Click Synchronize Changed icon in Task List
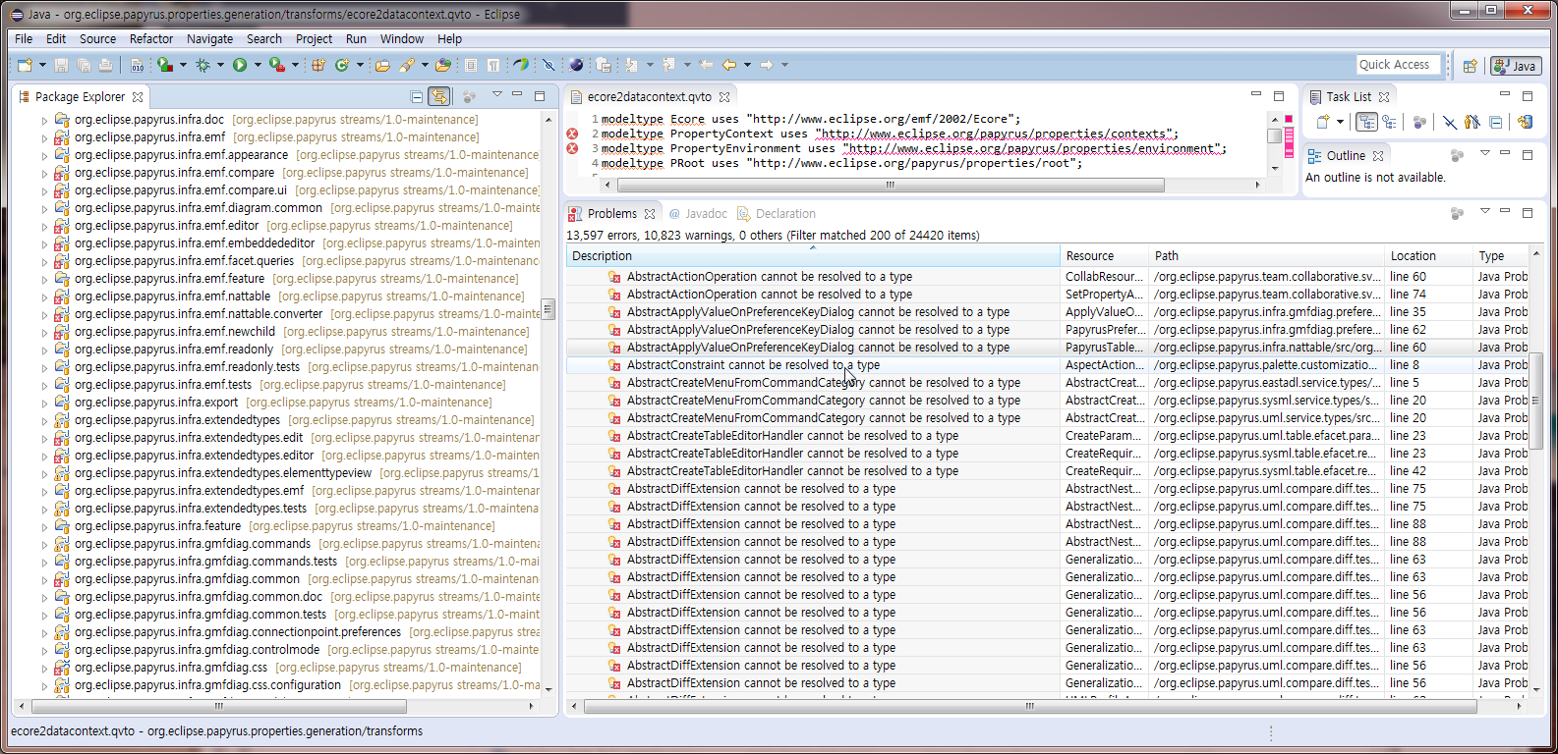1558x754 pixels. [x=1526, y=122]
